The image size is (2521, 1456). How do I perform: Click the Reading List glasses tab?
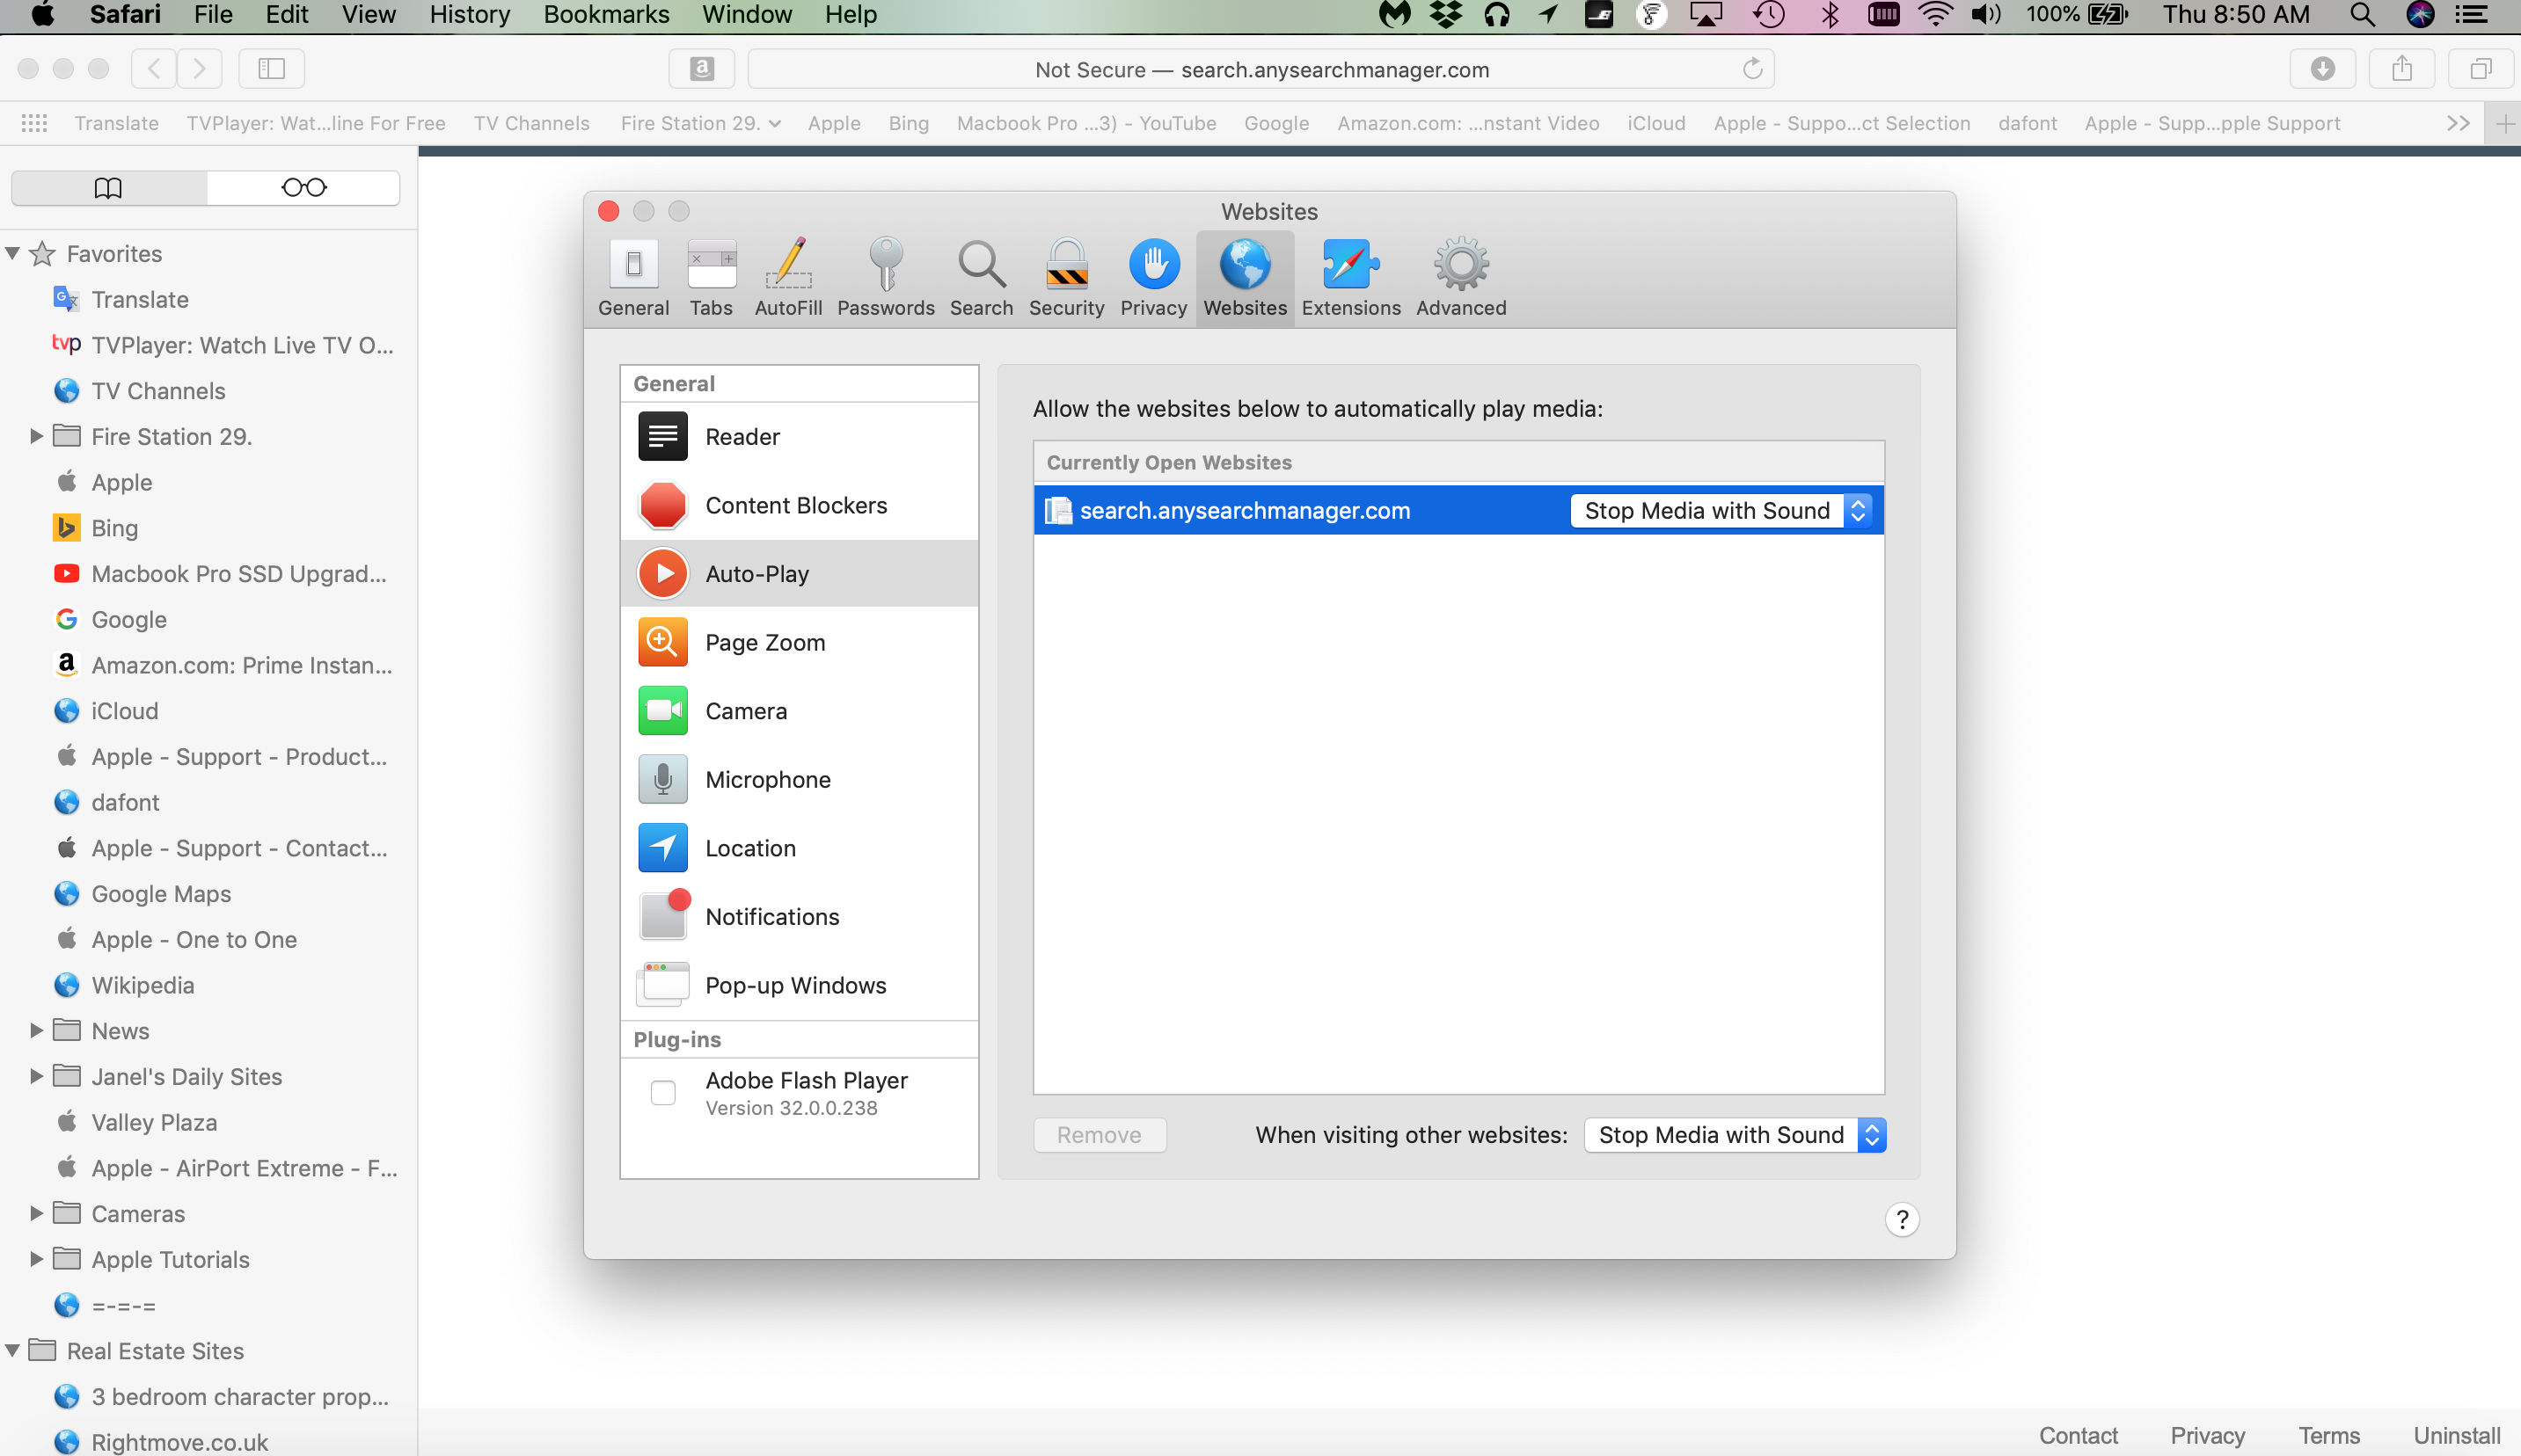point(303,187)
